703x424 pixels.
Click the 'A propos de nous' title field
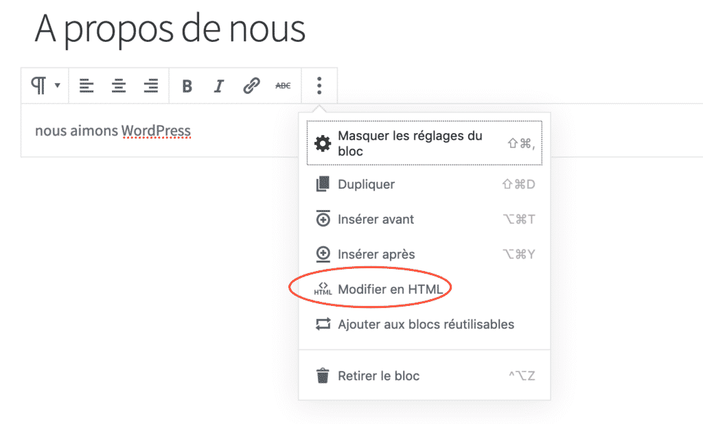click(167, 29)
